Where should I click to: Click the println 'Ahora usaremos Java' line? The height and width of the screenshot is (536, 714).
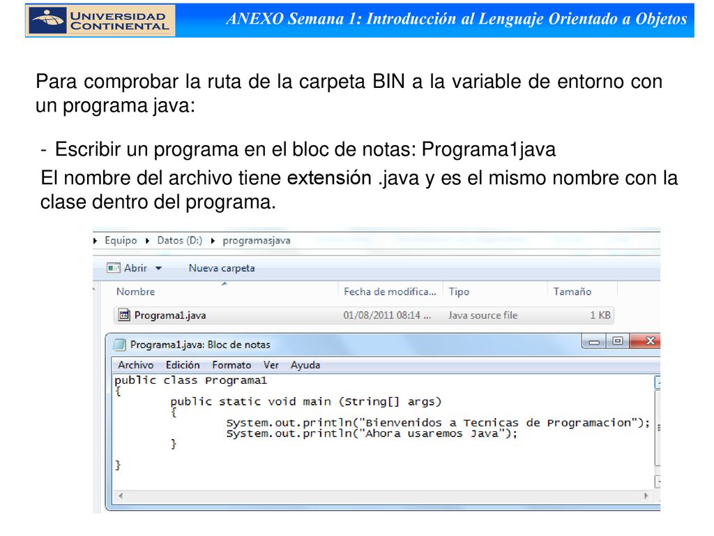point(372,433)
